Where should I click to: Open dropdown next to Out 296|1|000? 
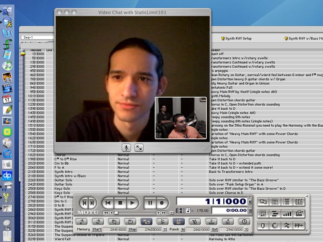[x=246, y=229]
